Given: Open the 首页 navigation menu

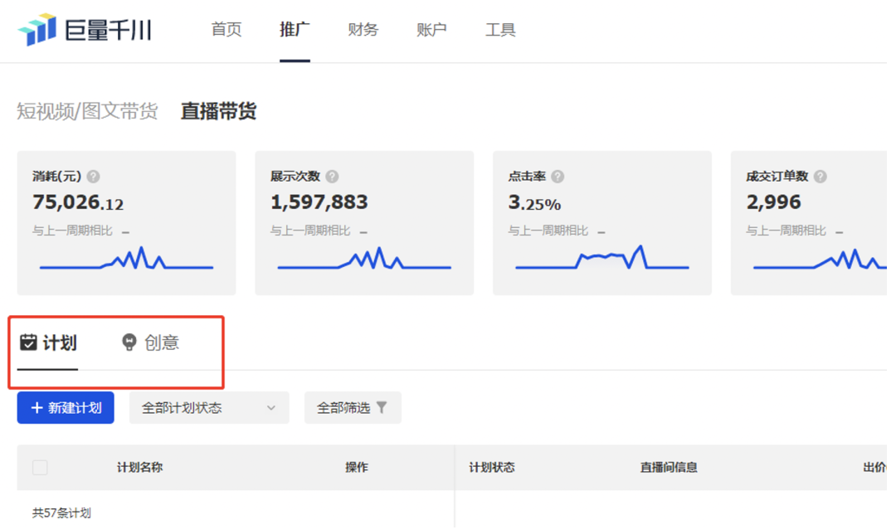Looking at the screenshot, I should pos(226,30).
